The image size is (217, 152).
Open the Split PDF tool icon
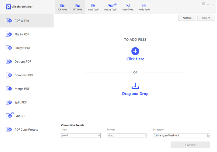pos(9,102)
